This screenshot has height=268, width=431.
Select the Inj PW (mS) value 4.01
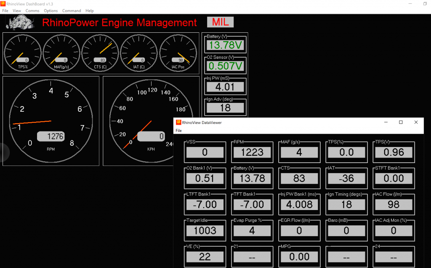226,87
